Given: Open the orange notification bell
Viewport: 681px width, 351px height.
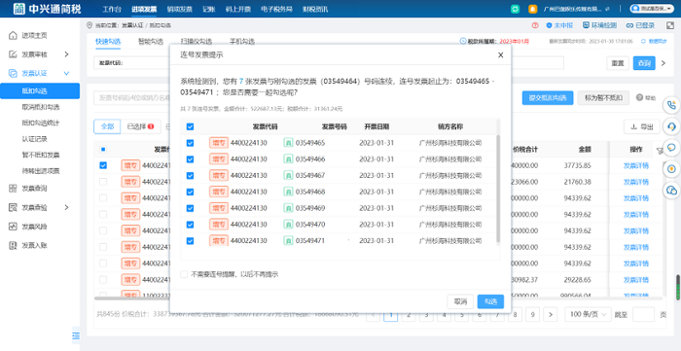Looking at the screenshot, I should 532,9.
